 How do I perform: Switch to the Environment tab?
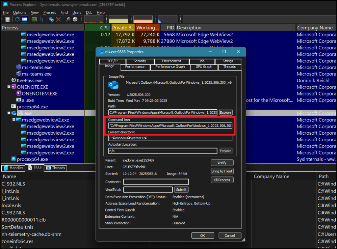pos(171,61)
